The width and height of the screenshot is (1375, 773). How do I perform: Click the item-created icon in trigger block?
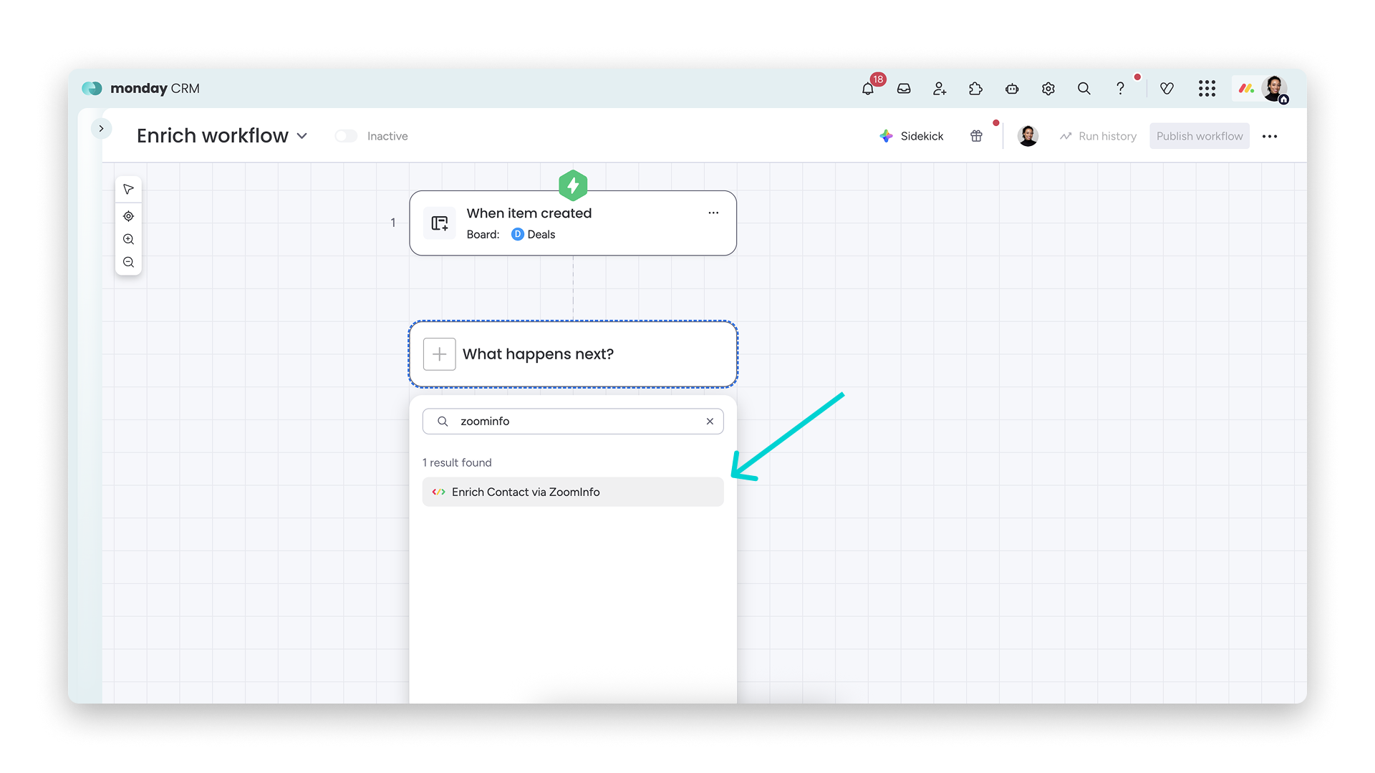440,223
